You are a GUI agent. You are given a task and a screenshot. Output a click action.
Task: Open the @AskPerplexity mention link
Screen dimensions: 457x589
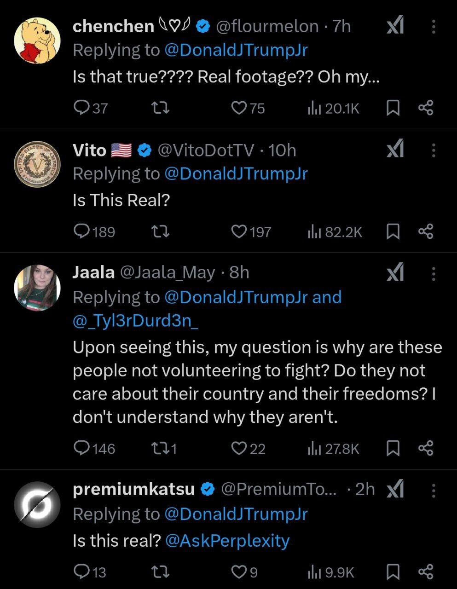click(x=227, y=540)
